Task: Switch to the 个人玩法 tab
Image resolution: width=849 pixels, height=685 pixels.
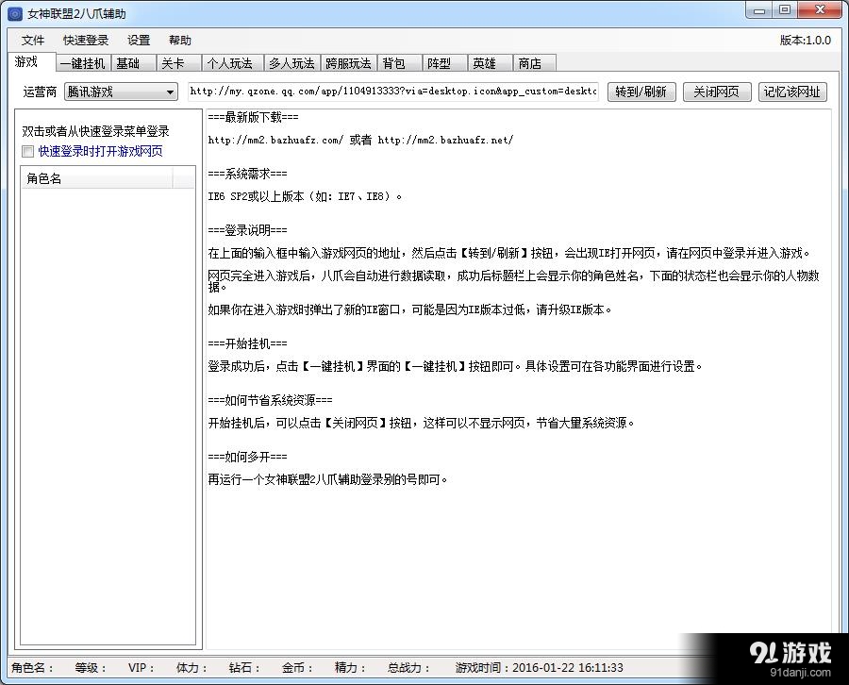Action: point(233,63)
